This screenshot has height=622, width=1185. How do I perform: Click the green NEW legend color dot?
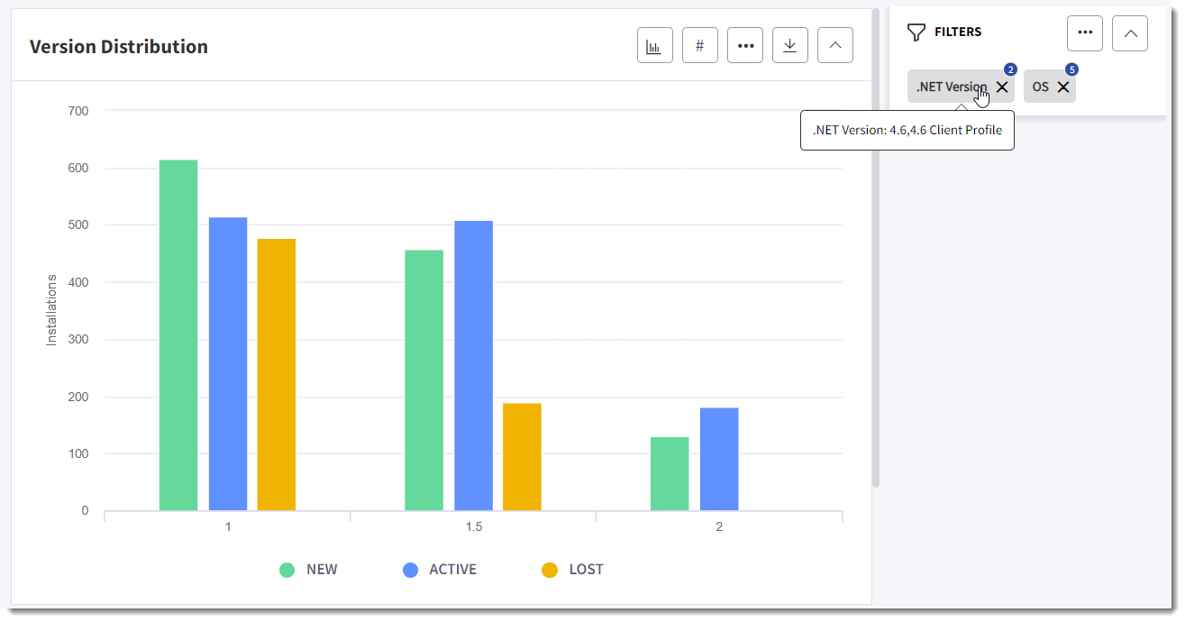click(x=287, y=570)
